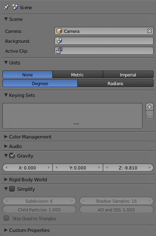Clear the Camera field with X icon
Image resolution: width=156 pixels, height=236 pixels.
point(150,31)
